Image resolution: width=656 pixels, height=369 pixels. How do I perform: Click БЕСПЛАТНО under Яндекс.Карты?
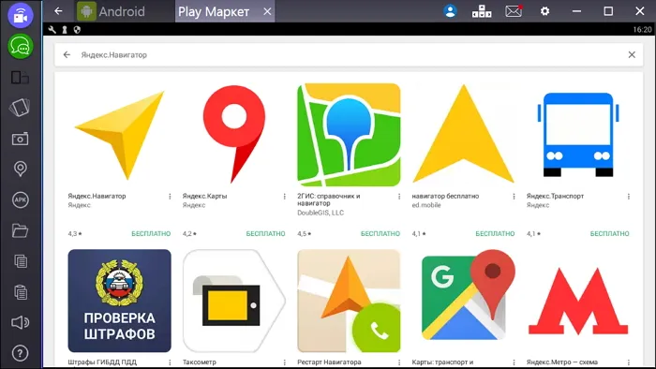click(265, 233)
